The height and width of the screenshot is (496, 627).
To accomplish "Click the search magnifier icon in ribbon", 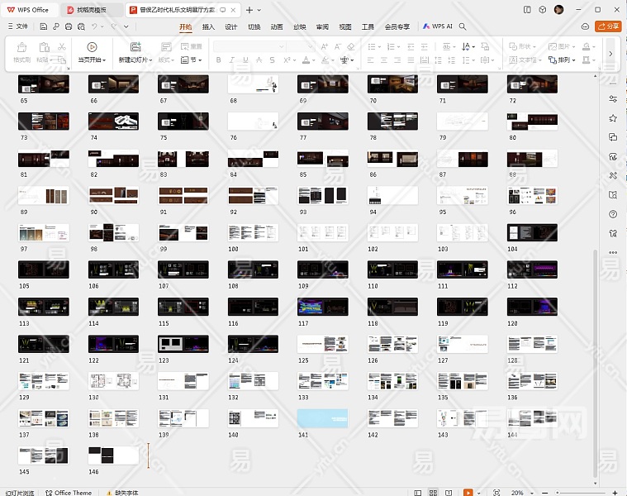I will (x=463, y=26).
